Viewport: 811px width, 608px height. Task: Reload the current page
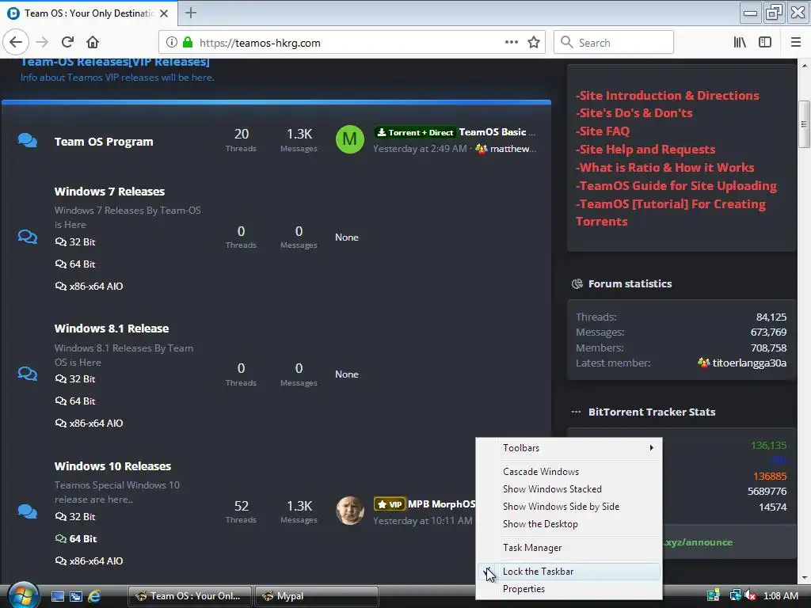click(67, 43)
